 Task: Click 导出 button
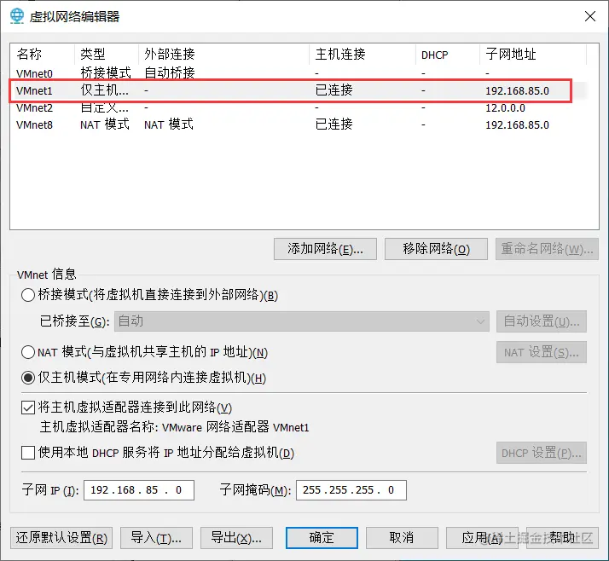pyautogui.click(x=236, y=538)
